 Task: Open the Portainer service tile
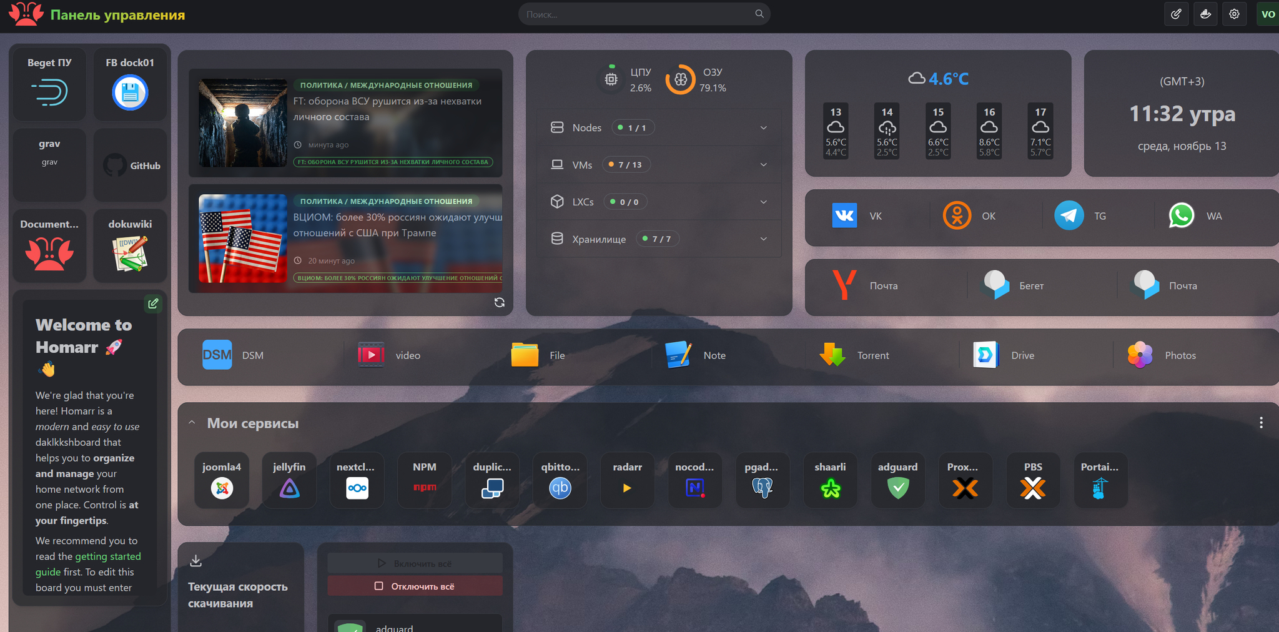(1100, 480)
